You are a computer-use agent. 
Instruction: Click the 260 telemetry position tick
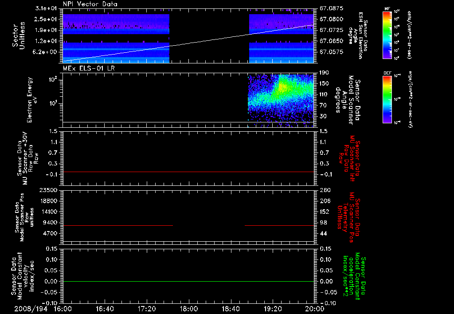tap(325, 190)
